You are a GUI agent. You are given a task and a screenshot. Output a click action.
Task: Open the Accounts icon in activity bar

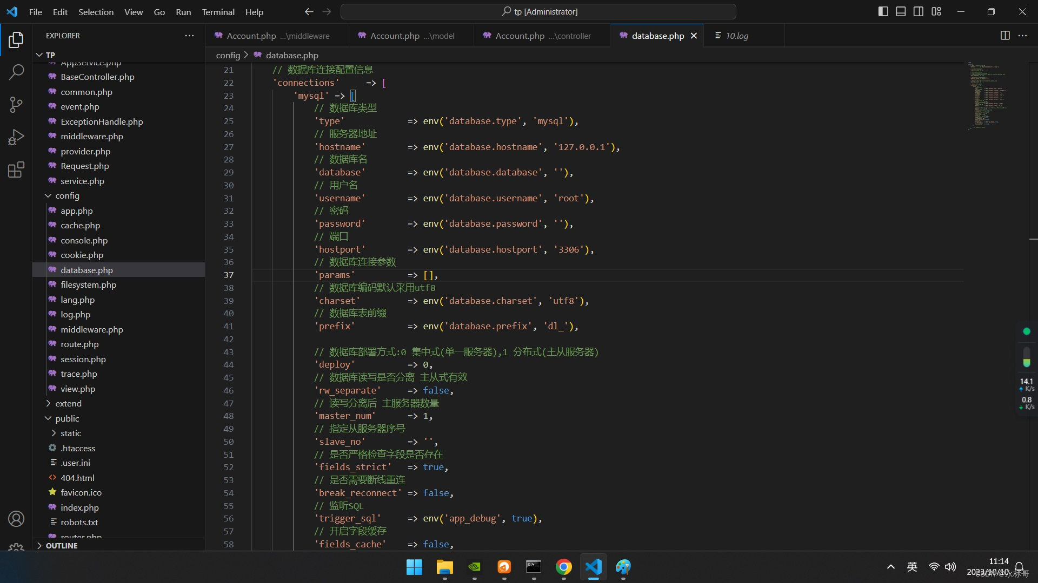16,519
